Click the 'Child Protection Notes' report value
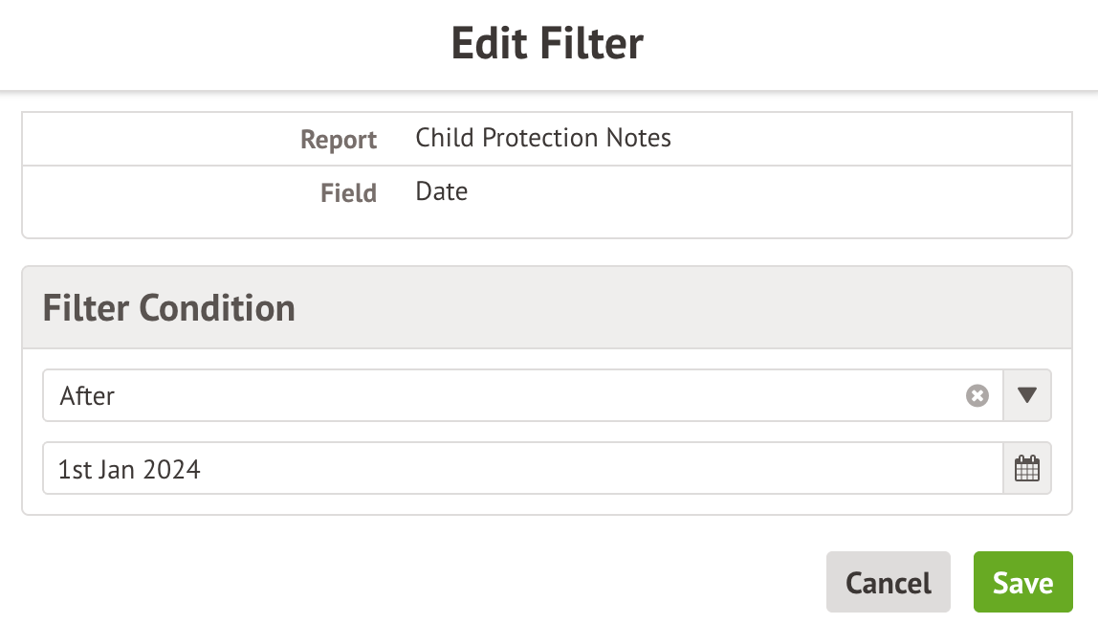 pos(543,138)
